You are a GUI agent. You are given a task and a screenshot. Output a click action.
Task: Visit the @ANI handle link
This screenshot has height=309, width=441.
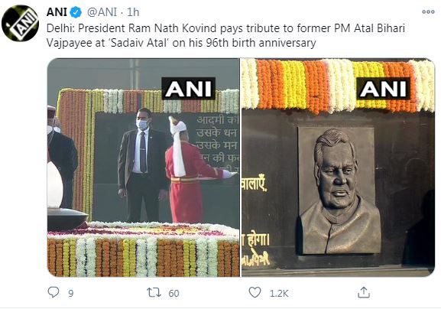[x=102, y=12]
